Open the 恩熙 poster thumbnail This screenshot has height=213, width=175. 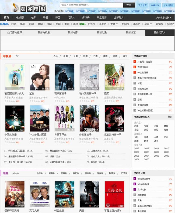pos(115,77)
